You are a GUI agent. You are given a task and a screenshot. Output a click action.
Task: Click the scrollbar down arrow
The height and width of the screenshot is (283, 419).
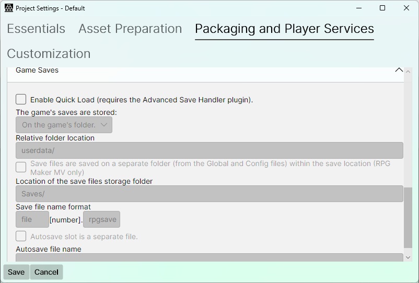point(408,257)
